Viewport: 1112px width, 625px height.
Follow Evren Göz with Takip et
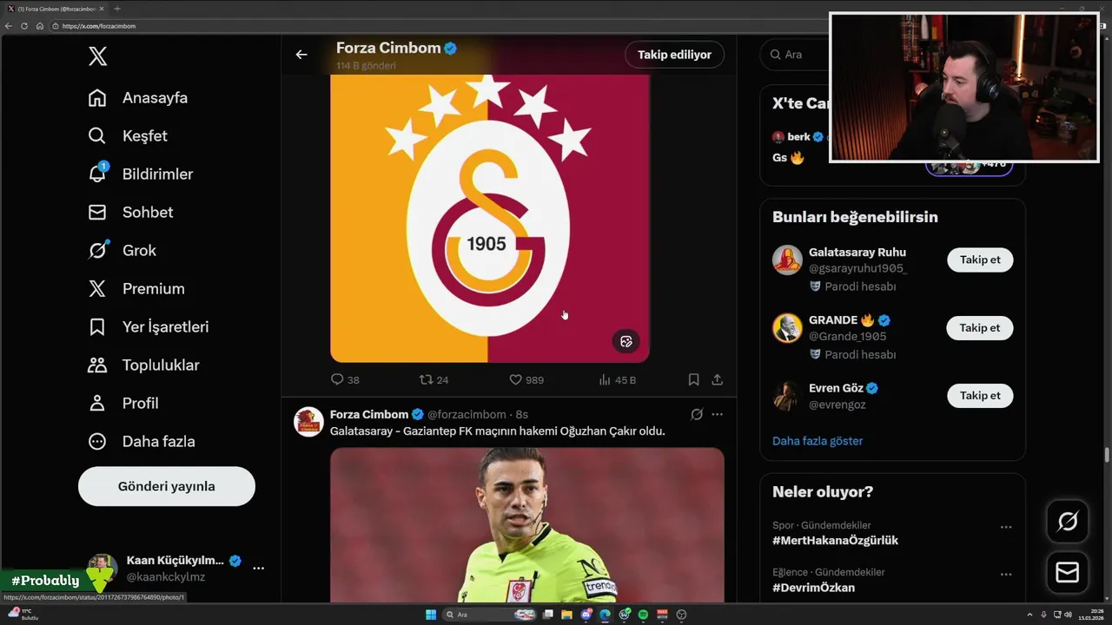[x=980, y=395]
